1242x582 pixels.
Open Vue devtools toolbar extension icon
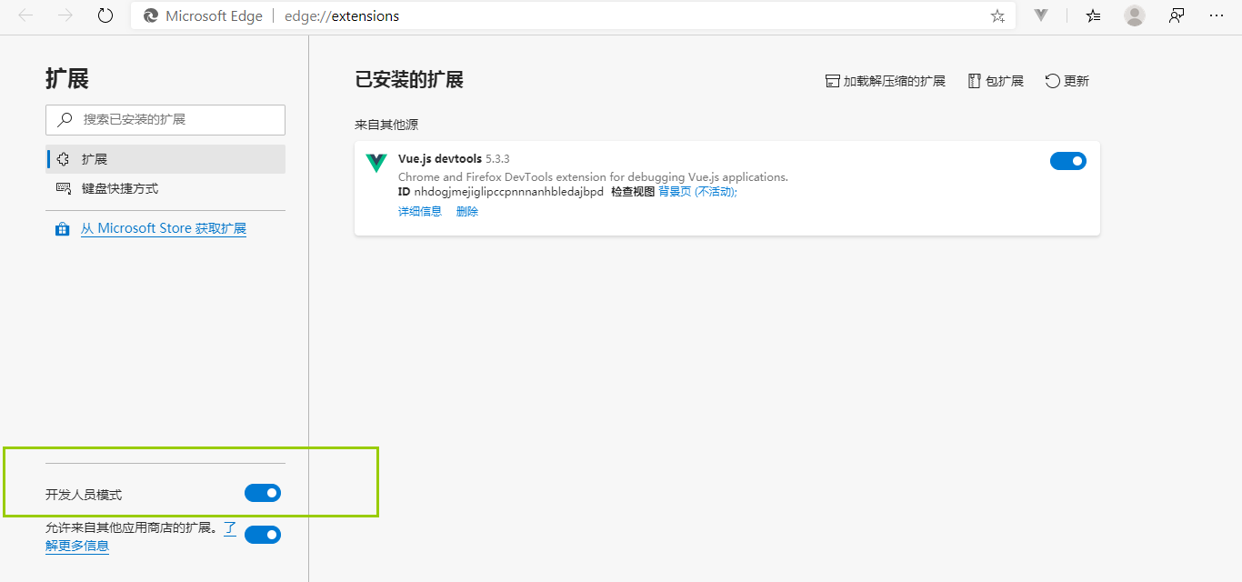[x=1042, y=15]
